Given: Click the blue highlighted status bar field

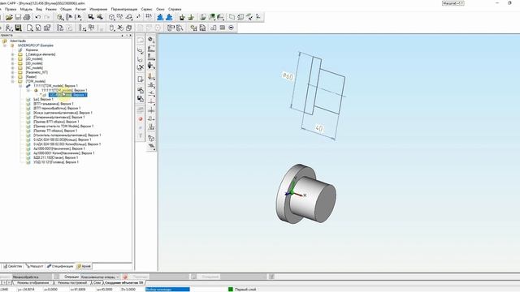Looking at the screenshot, I should click(x=167, y=290).
